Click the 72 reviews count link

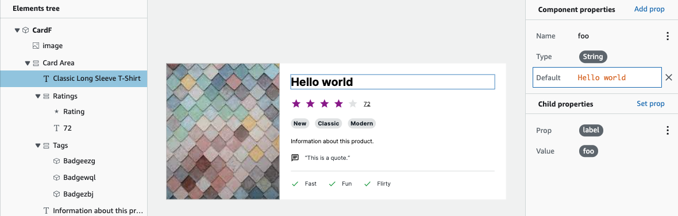coord(367,104)
